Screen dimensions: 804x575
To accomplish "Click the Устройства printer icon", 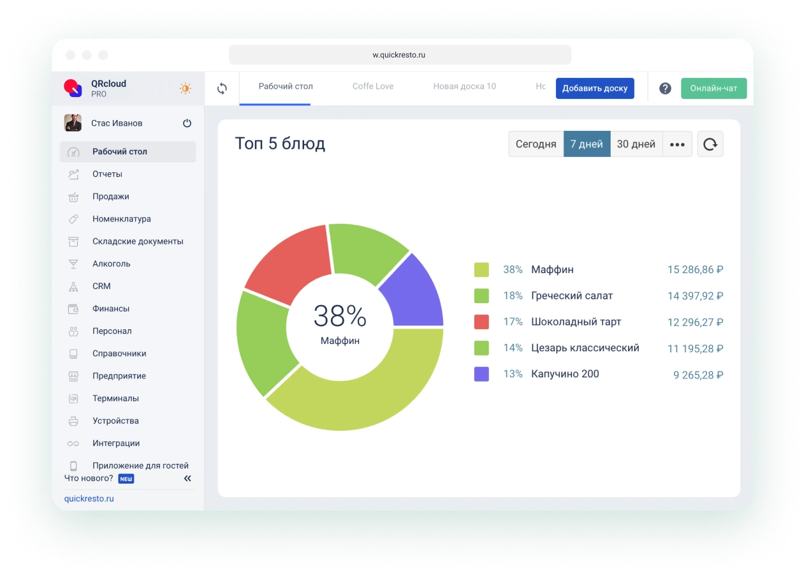I will tap(74, 421).
